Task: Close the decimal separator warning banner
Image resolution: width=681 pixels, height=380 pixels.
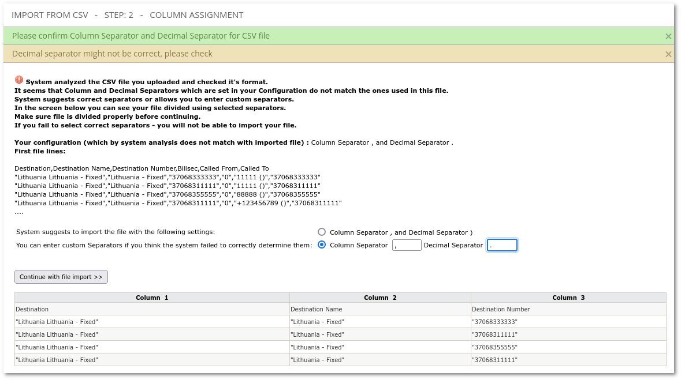Action: (x=668, y=54)
